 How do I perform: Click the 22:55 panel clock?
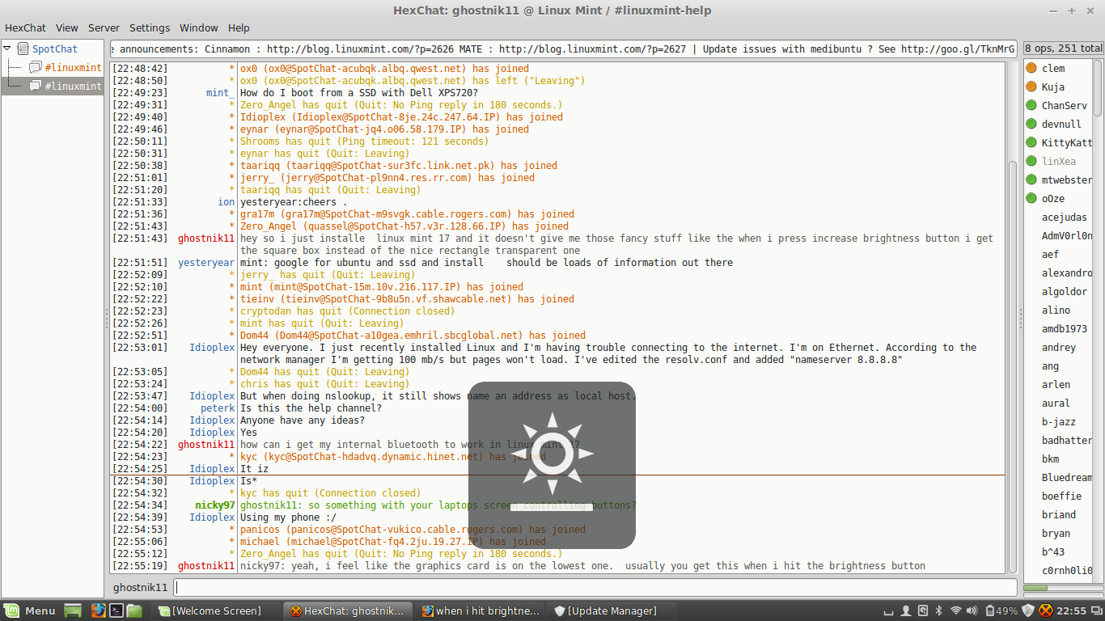click(x=1072, y=610)
